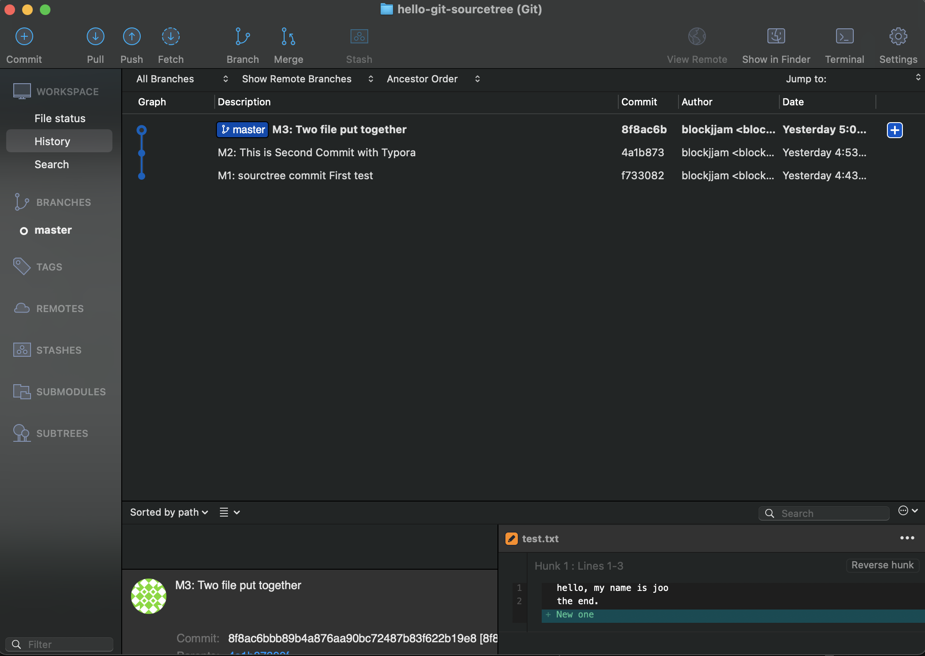Open repository Settings gear icon
Viewport: 925px width, 656px height.
tap(898, 37)
